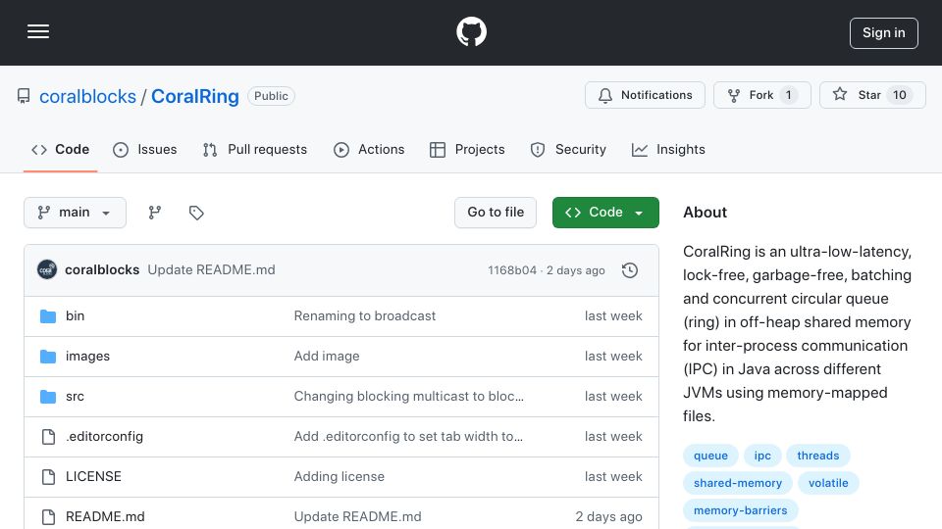The image size is (942, 529).
Task: Click the images folder icon
Action: click(48, 357)
